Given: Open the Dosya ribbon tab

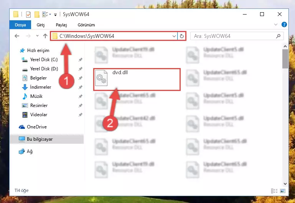Looking at the screenshot, I should pyautogui.click(x=20, y=25).
